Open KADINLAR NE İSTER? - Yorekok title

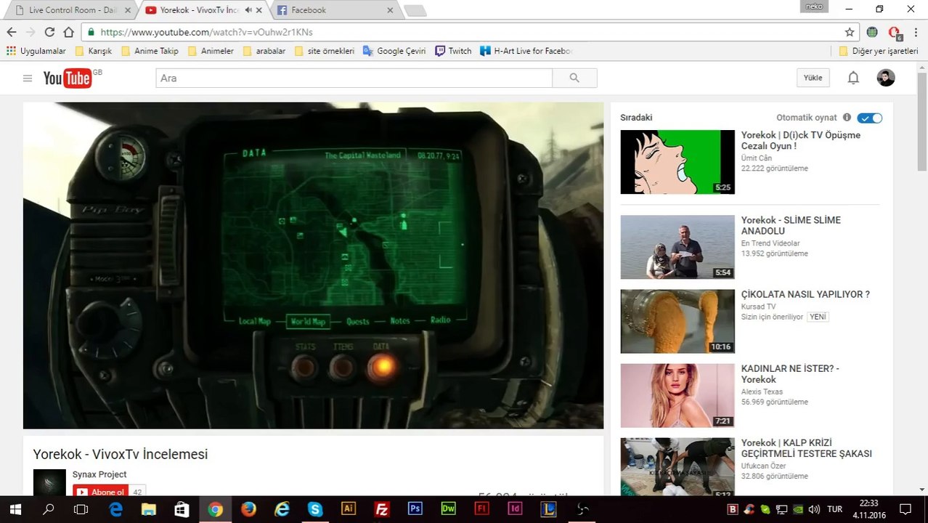point(790,374)
